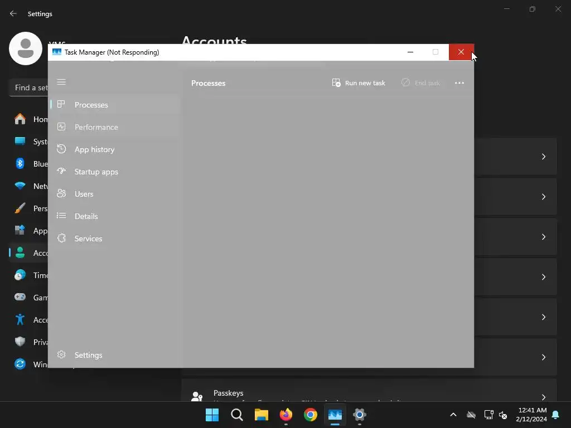The width and height of the screenshot is (571, 428).
Task: Open Task Manager Settings at sidebar bottom
Action: tap(115, 355)
